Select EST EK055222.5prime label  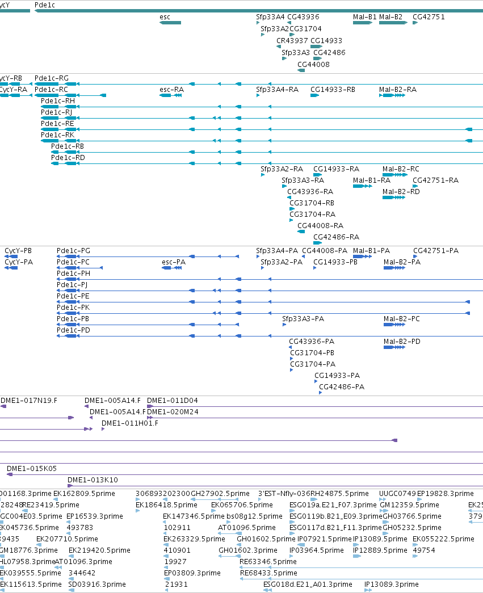click(x=443, y=539)
